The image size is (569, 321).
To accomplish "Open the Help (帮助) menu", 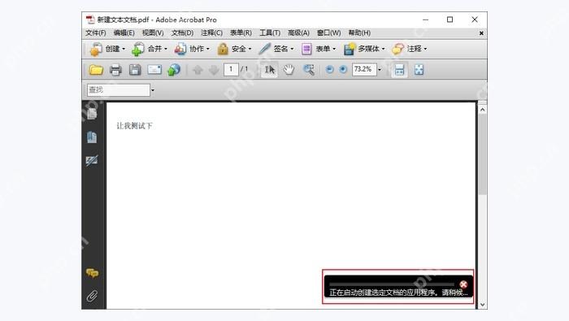I will coord(359,33).
